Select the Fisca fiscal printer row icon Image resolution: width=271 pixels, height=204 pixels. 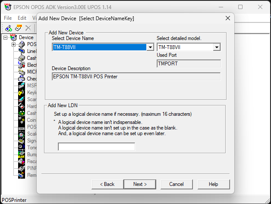22,161
